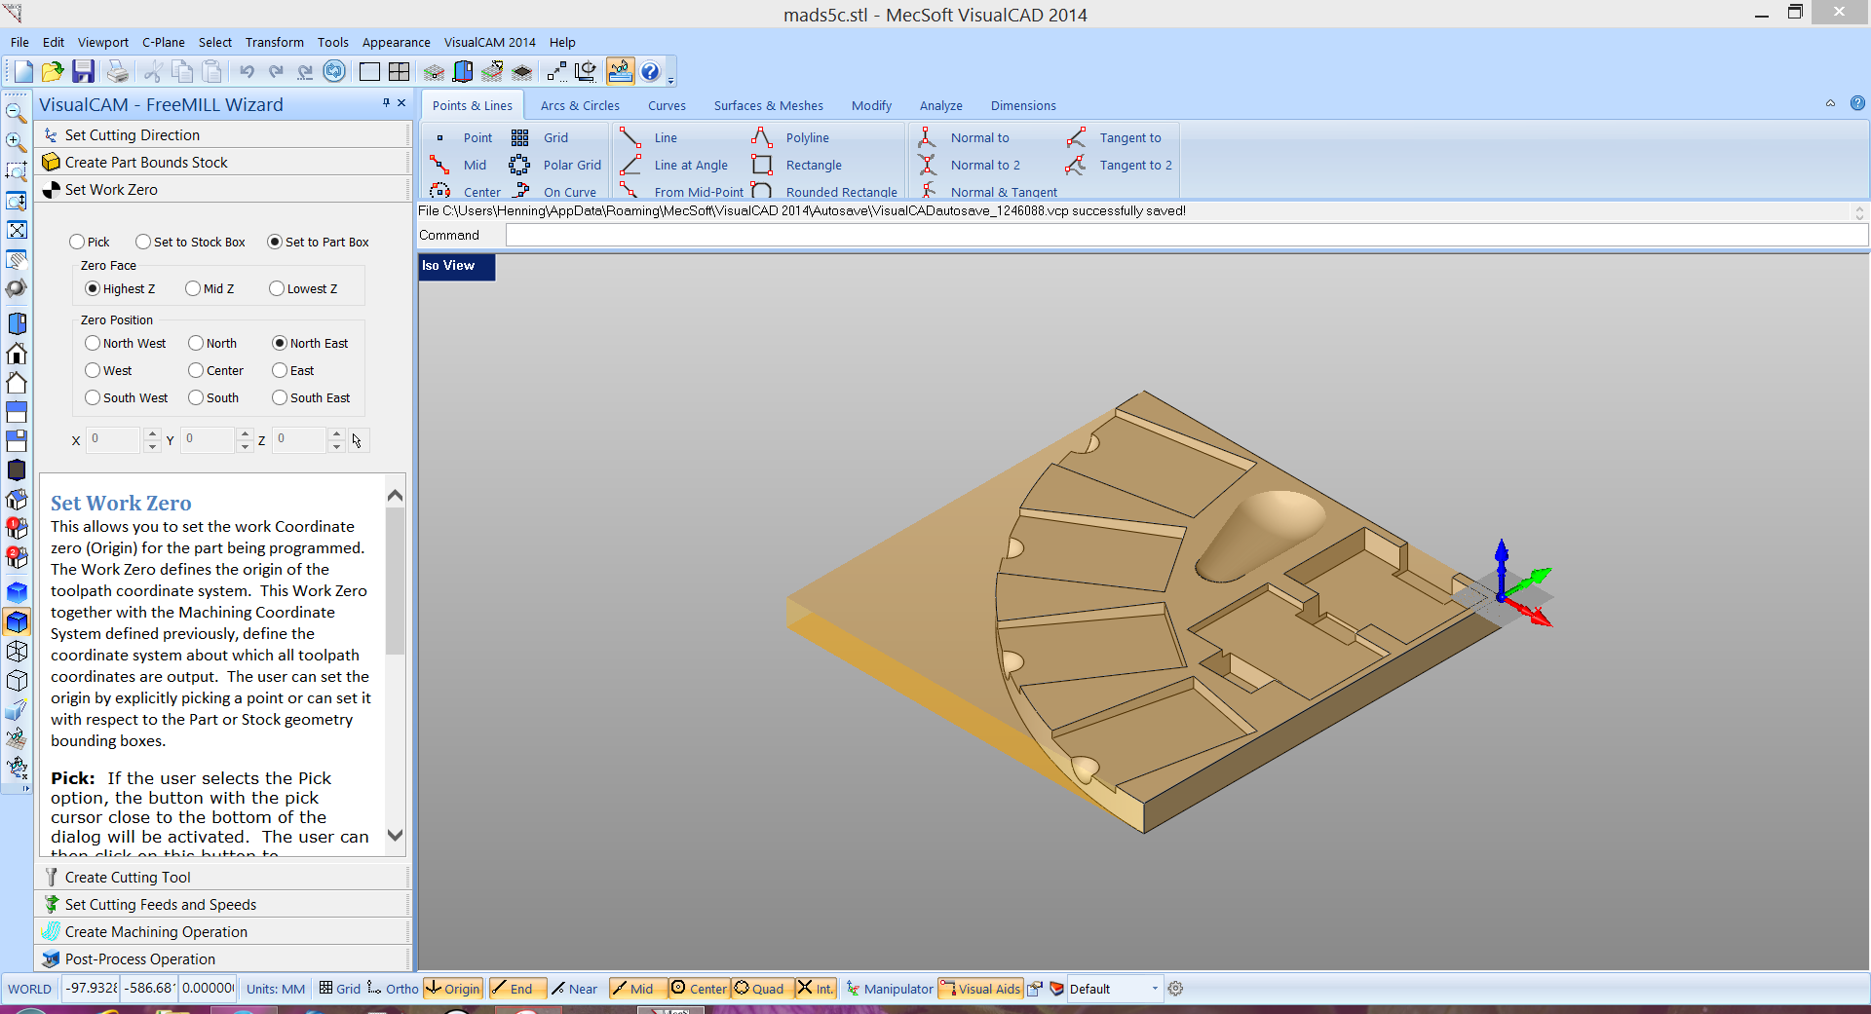Click the Polar Grid points tool
Screen dimensions: 1871x1014
(x=571, y=166)
